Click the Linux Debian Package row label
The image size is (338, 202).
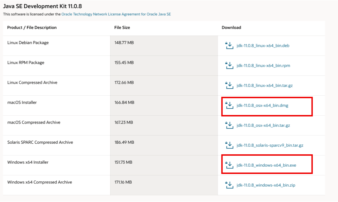pyautogui.click(x=28, y=43)
